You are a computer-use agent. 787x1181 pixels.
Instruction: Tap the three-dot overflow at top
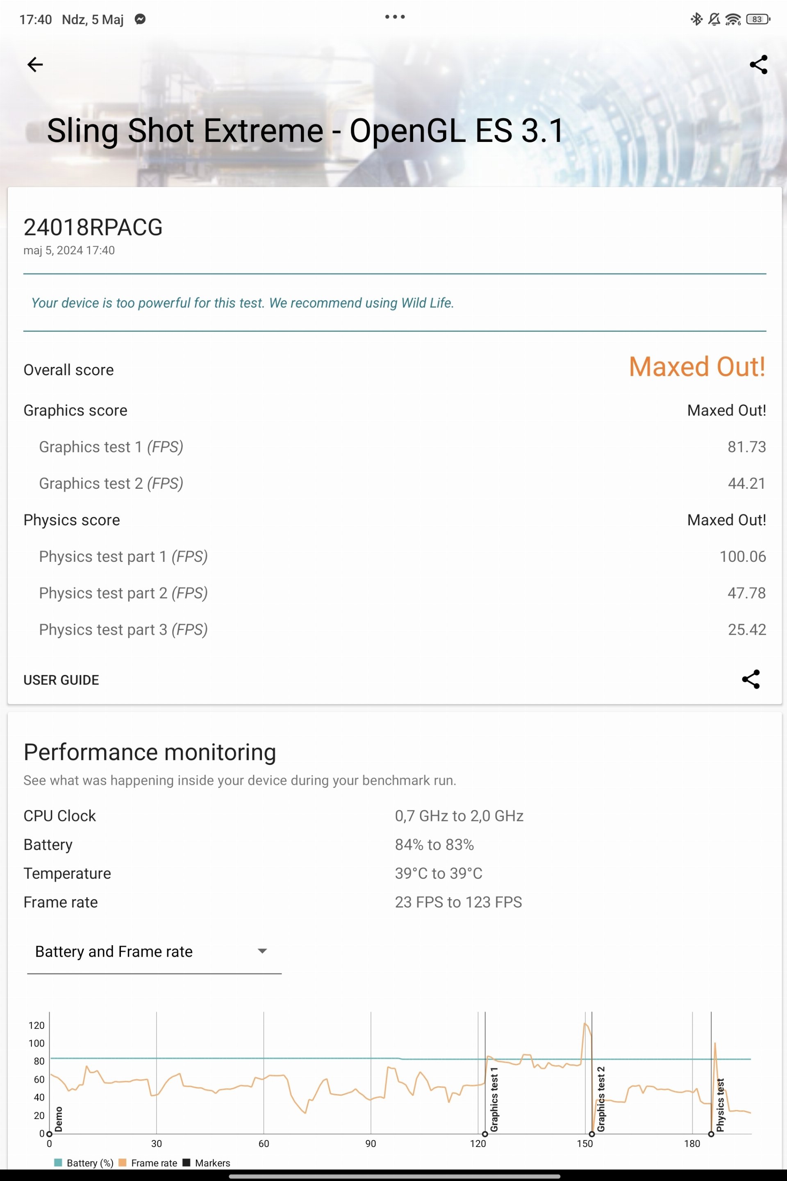tap(394, 16)
